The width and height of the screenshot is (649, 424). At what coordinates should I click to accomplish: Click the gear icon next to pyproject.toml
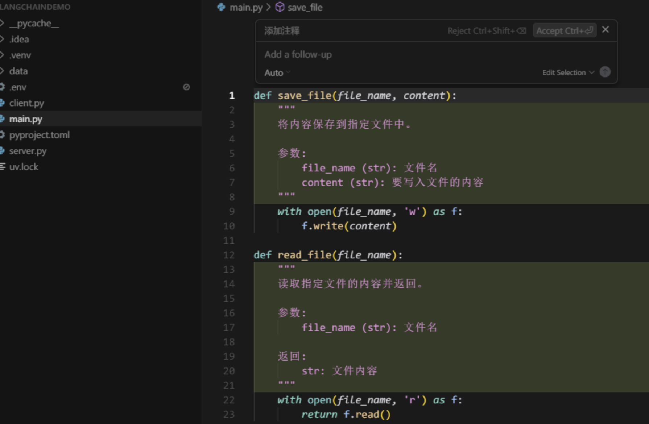pyautogui.click(x=2, y=135)
